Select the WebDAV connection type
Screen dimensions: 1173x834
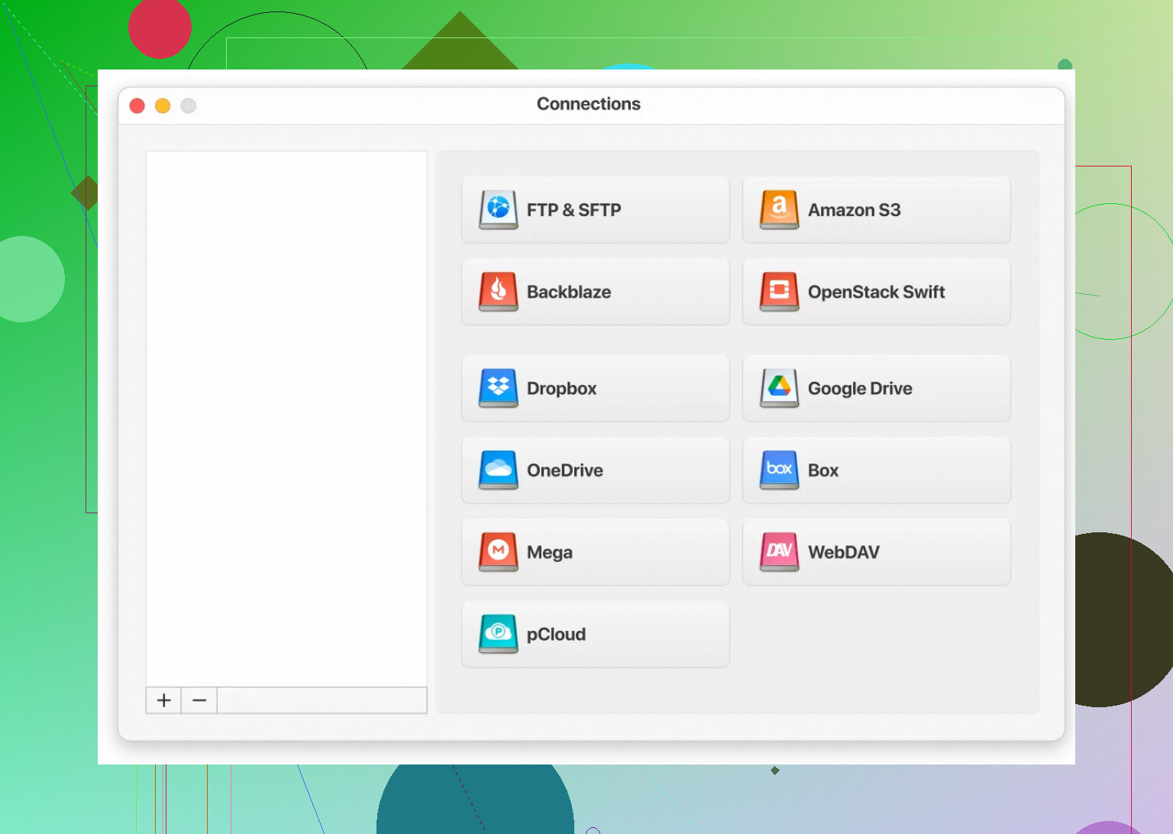(x=876, y=552)
